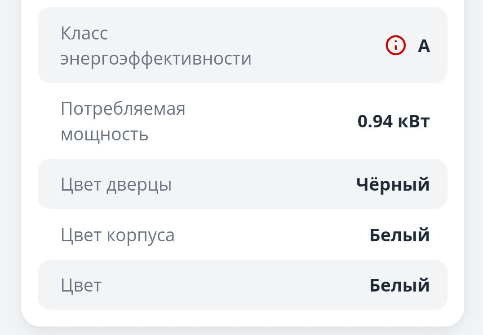Click "Цвет" just before the word "дверцы"
The image size is (483, 335).
pyautogui.click(x=81, y=185)
